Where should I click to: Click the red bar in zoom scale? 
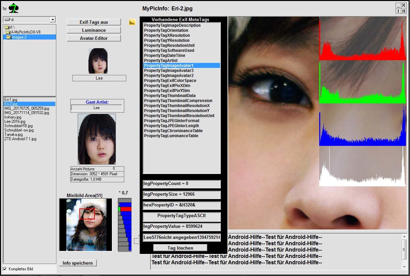tap(126, 209)
